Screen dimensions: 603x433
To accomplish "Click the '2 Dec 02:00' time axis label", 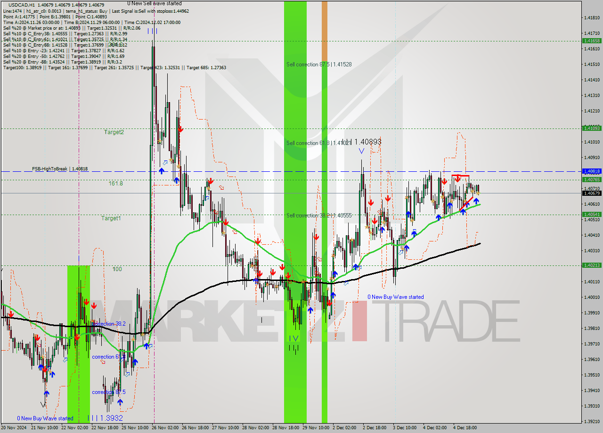I will tap(344, 428).
